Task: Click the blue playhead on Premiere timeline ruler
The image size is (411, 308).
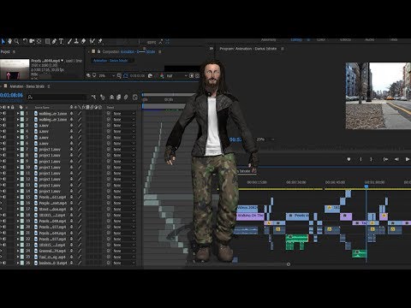Action: (x=366, y=187)
